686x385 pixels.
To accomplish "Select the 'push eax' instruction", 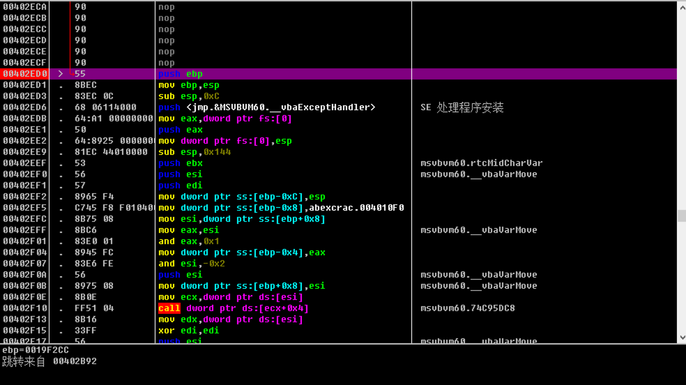I will [x=180, y=130].
